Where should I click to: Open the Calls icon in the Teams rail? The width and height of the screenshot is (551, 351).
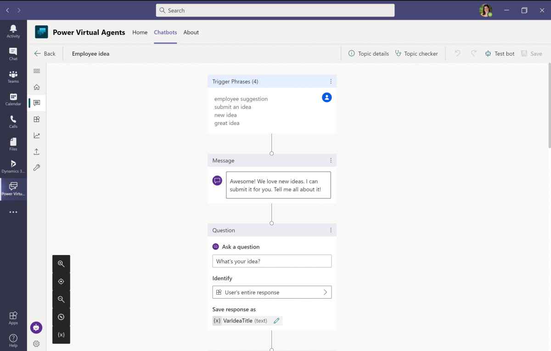(x=13, y=120)
